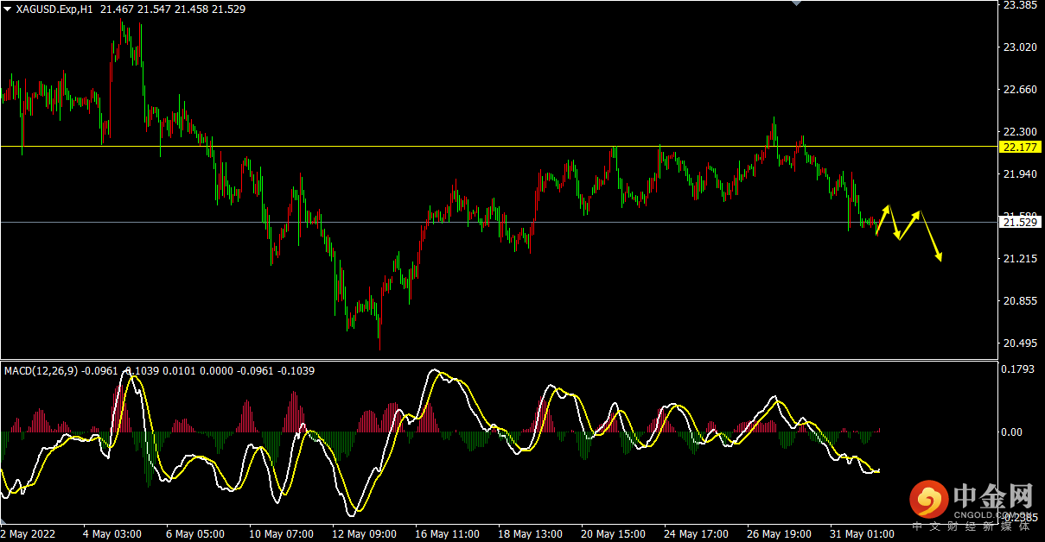Select the MACD(12,26,9) indicator label
The image size is (1045, 542).
click(41, 371)
